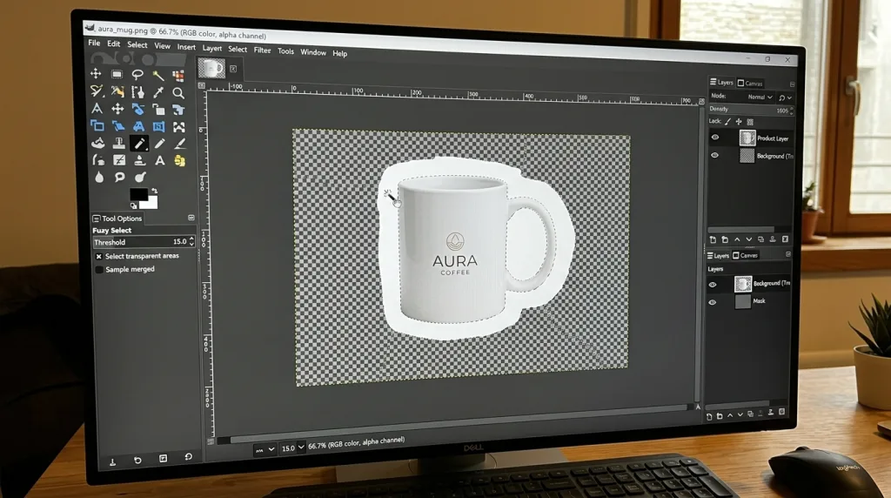891x498 pixels.
Task: Select the Dodge/Burn tool
Action: coord(140,178)
